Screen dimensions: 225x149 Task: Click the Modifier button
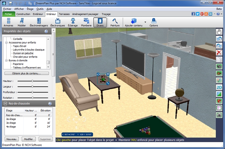[x=28, y=139]
